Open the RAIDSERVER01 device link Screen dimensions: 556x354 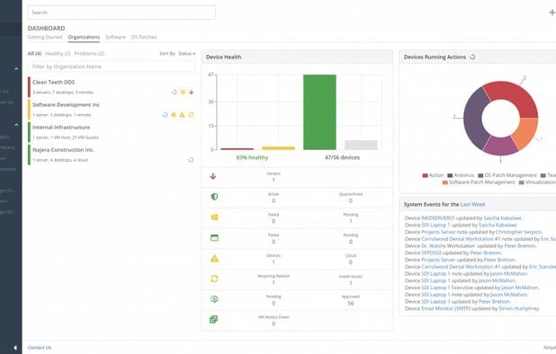[438, 218]
